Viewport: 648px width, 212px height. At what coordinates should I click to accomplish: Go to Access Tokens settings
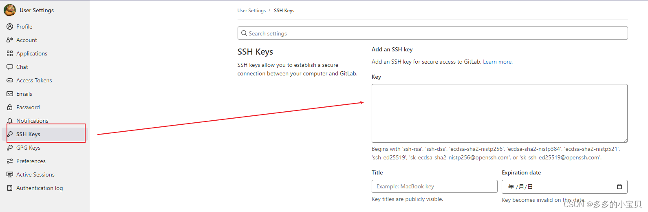click(x=34, y=80)
